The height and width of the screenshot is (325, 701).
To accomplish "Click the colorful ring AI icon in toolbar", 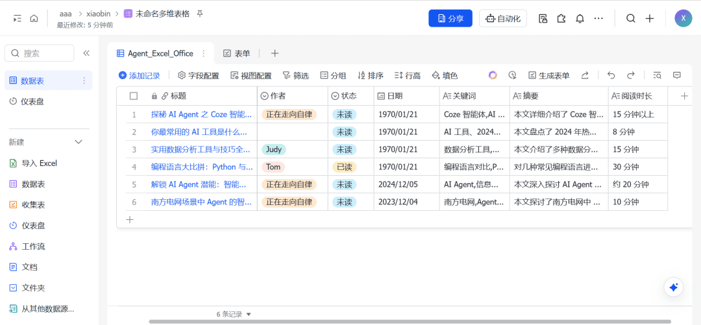I will [493, 75].
